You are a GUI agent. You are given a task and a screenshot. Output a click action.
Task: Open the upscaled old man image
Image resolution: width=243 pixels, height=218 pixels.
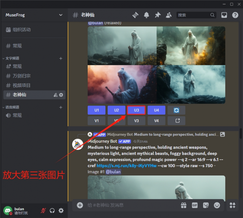point(156,187)
